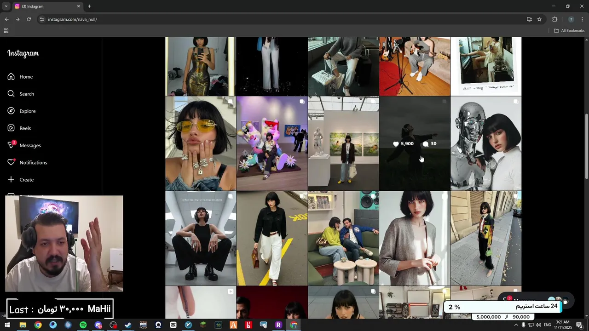Open Instagram Home from the sidebar
Screen dimensions: 589x331
[x=20, y=77]
